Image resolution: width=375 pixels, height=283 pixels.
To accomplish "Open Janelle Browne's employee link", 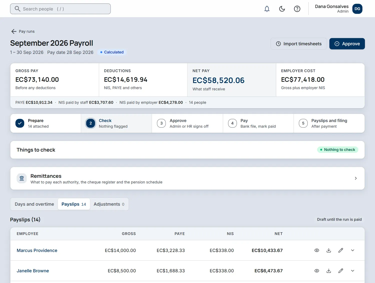I will coord(33,271).
